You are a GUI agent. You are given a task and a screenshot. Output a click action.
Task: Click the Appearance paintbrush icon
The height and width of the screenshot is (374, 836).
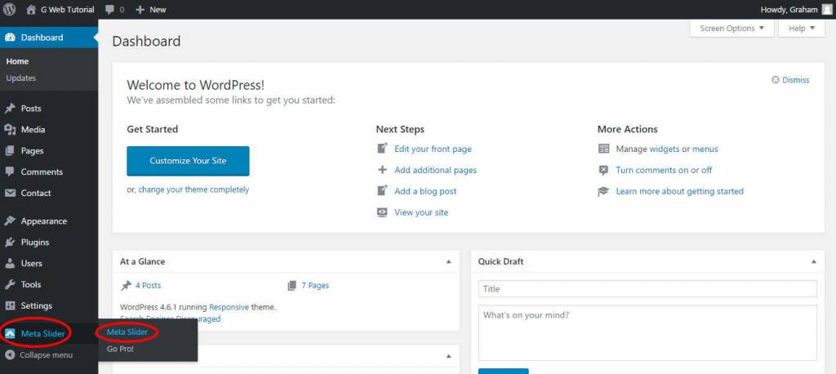(x=10, y=221)
